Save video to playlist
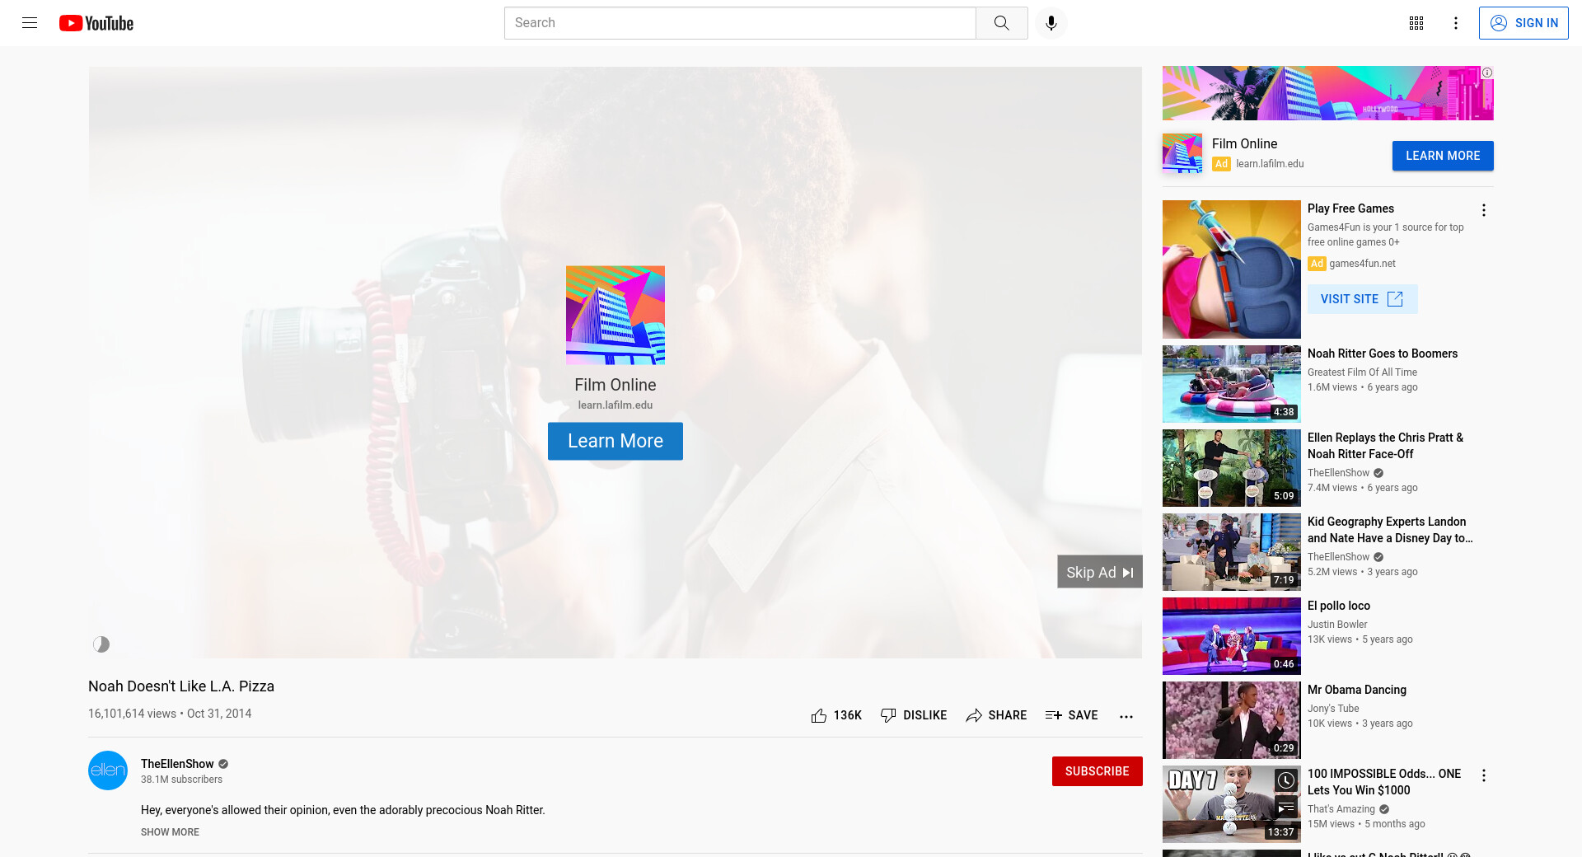1582x857 pixels. pyautogui.click(x=1071, y=715)
